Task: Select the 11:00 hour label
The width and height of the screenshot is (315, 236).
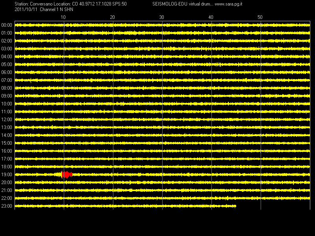Action: click(7, 112)
